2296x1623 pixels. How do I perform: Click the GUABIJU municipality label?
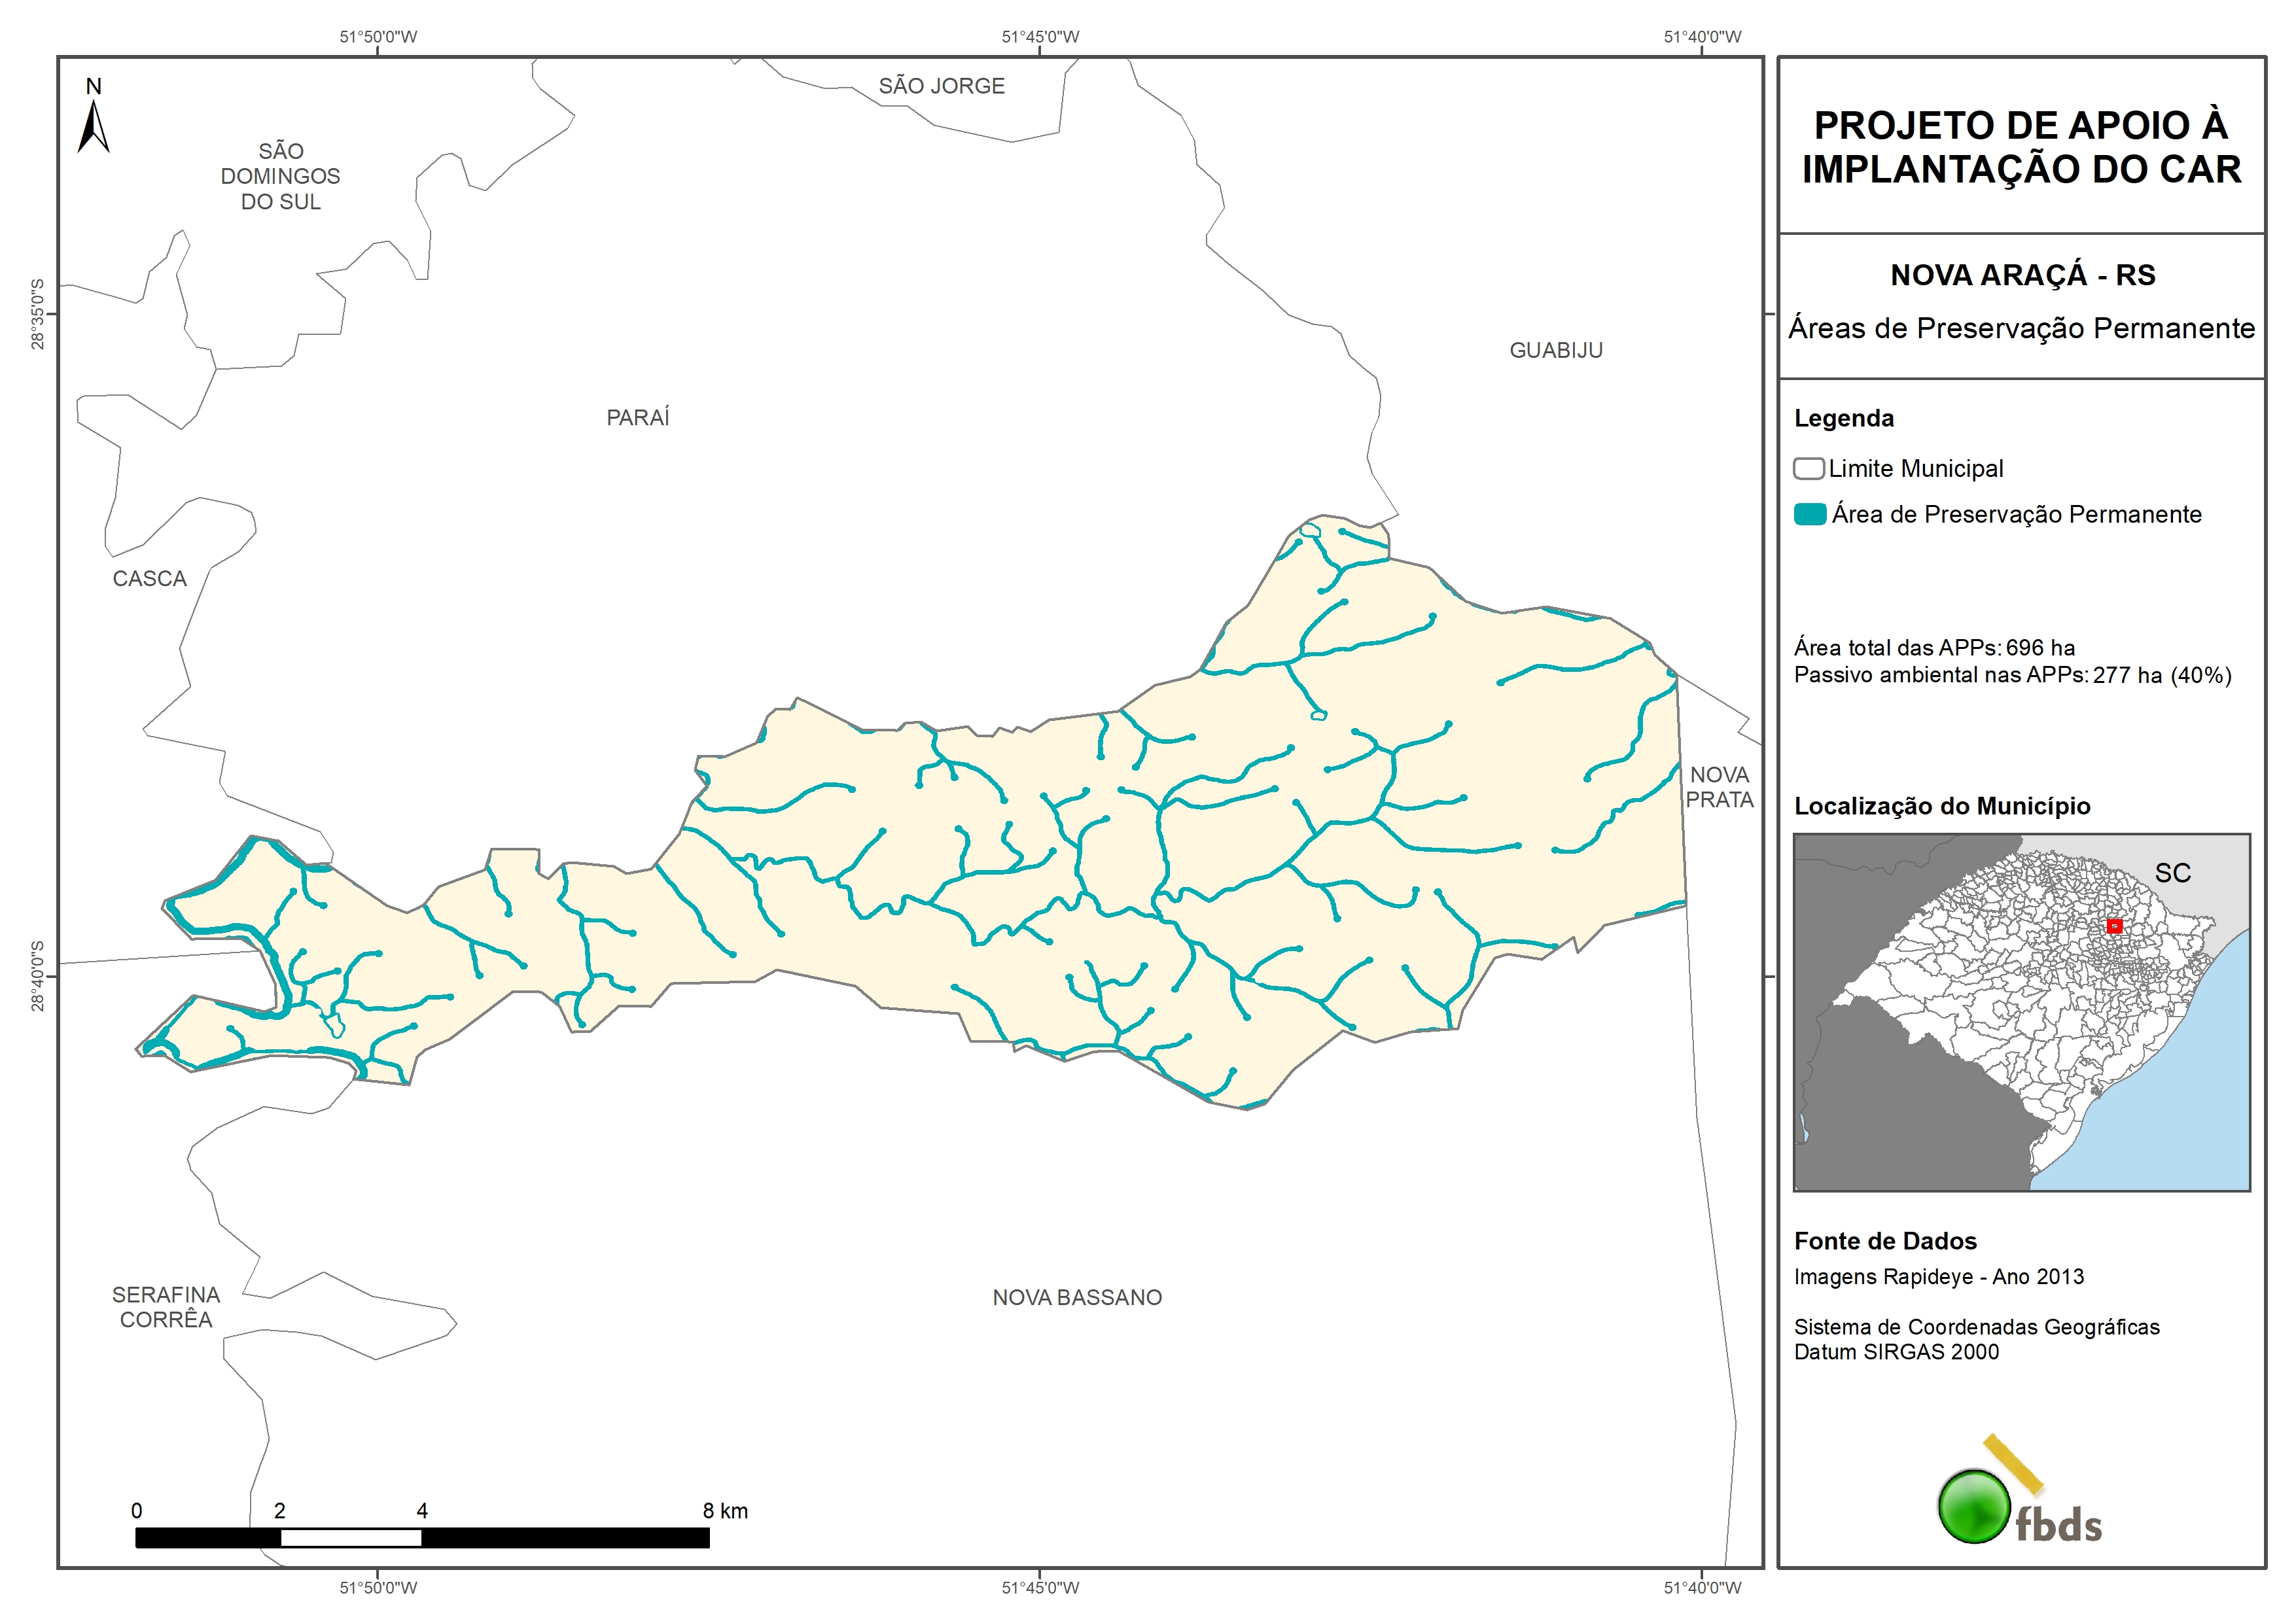[1556, 350]
